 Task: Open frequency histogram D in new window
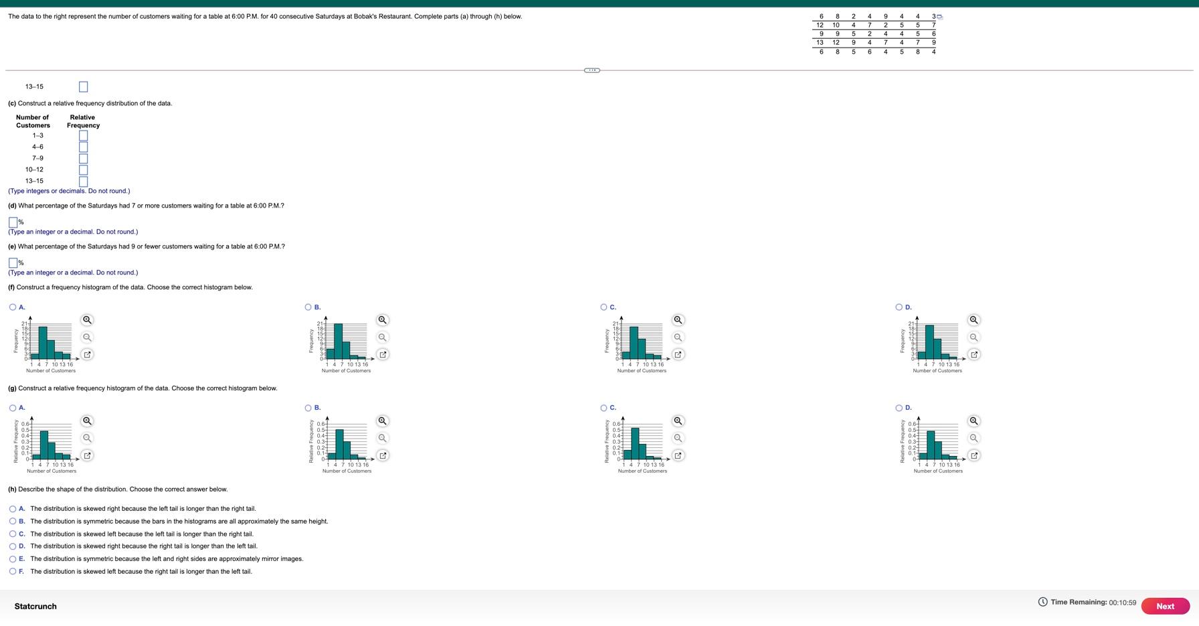pos(974,355)
